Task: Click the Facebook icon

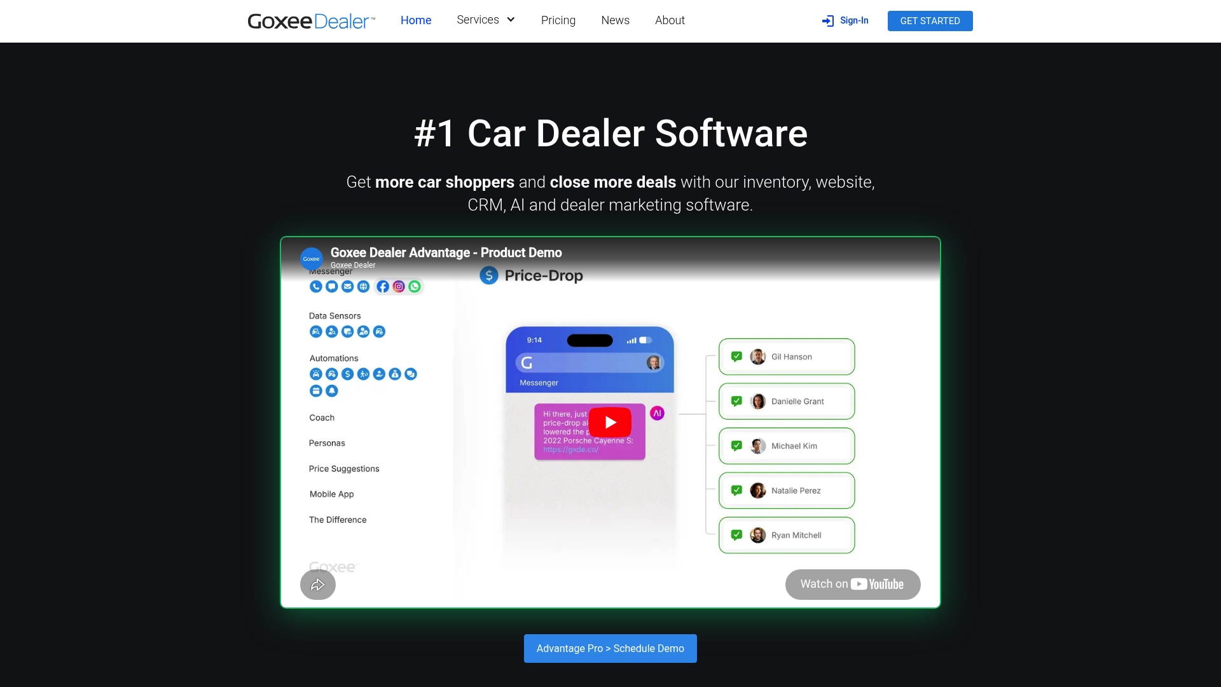Action: (x=383, y=286)
